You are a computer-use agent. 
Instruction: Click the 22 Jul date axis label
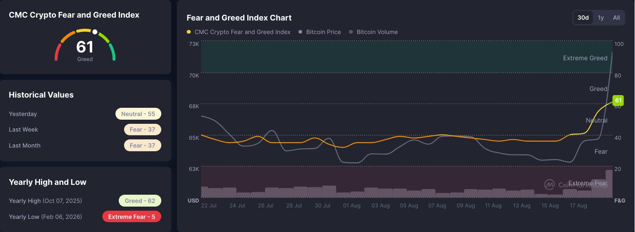(x=209, y=206)
